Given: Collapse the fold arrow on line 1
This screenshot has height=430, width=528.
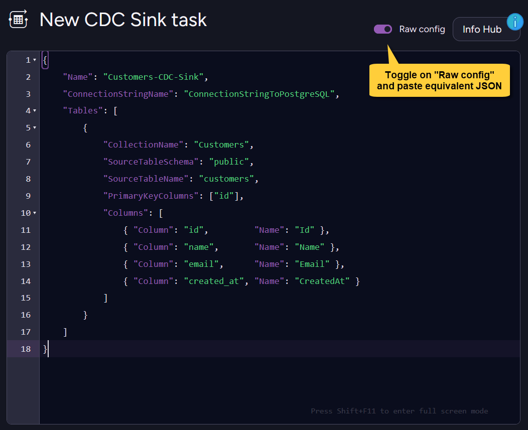Looking at the screenshot, I should click(35, 60).
